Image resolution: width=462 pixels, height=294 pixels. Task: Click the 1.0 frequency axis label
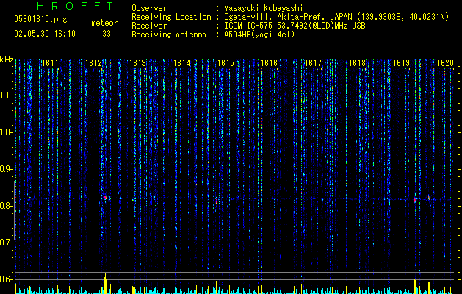click(6, 132)
